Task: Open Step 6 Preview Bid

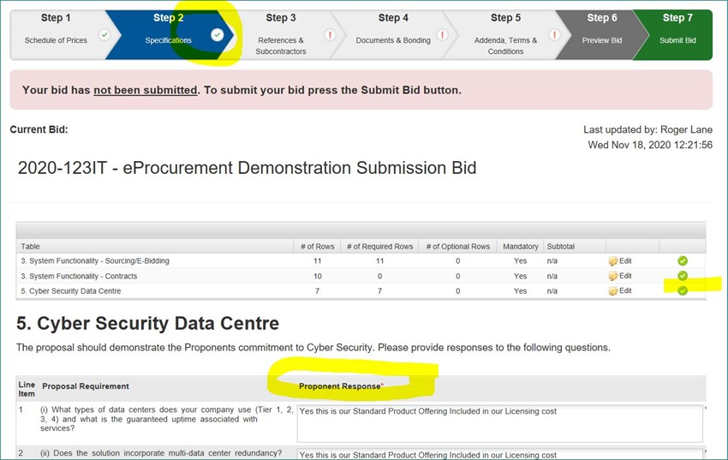Action: coord(602,35)
